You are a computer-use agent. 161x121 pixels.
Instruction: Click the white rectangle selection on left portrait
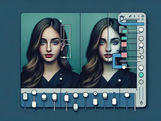[66, 32]
